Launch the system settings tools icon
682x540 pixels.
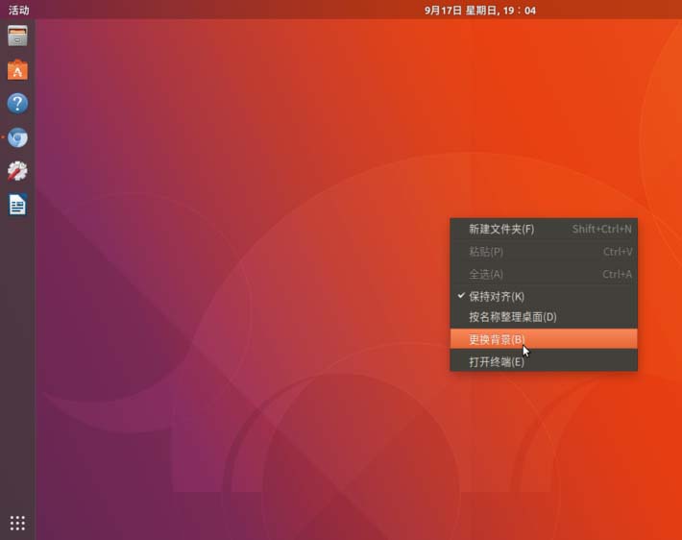17,171
